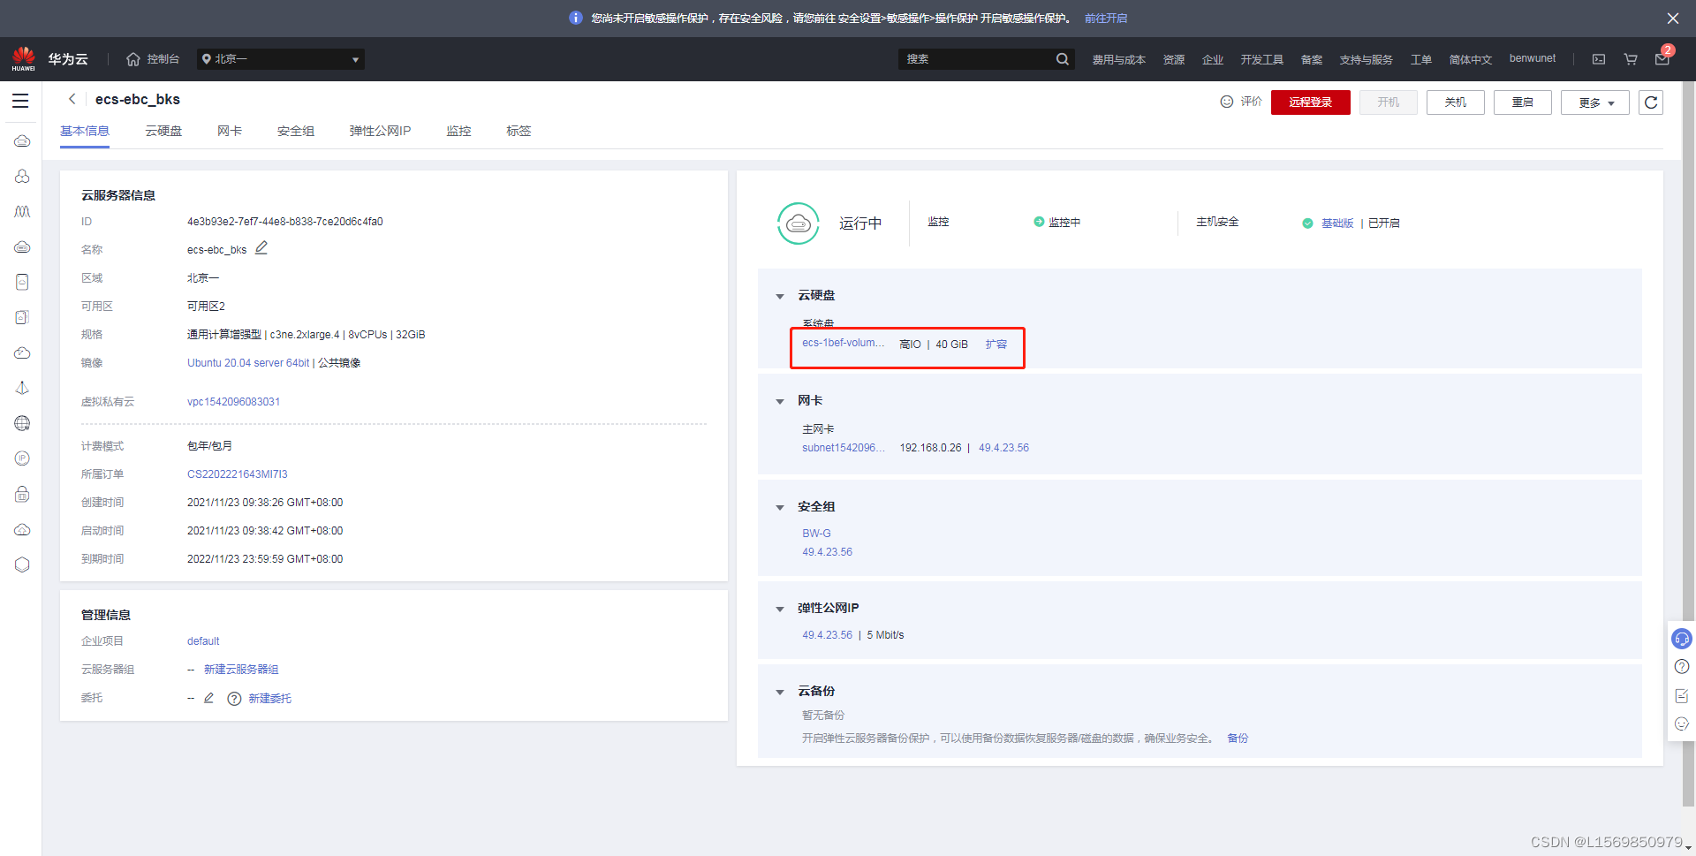Click the search magnifier icon
Viewport: 1696px width, 856px height.
pos(1062,59)
